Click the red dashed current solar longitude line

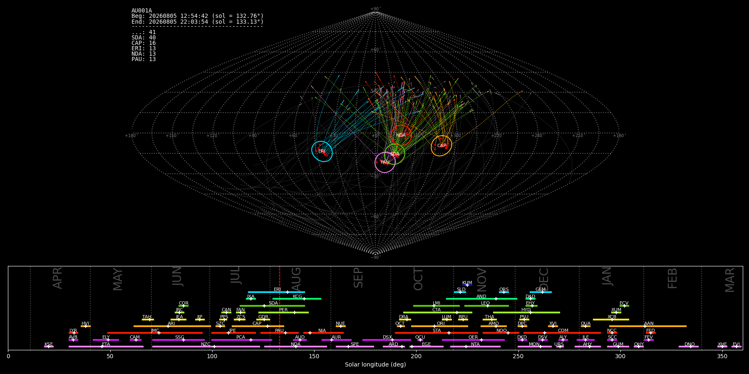coord(280,308)
